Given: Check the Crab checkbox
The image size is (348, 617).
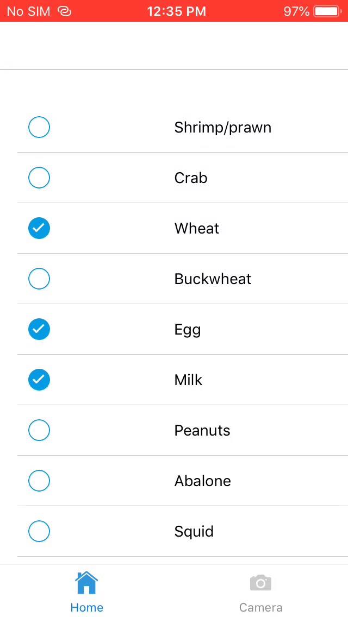Looking at the screenshot, I should tap(39, 178).
